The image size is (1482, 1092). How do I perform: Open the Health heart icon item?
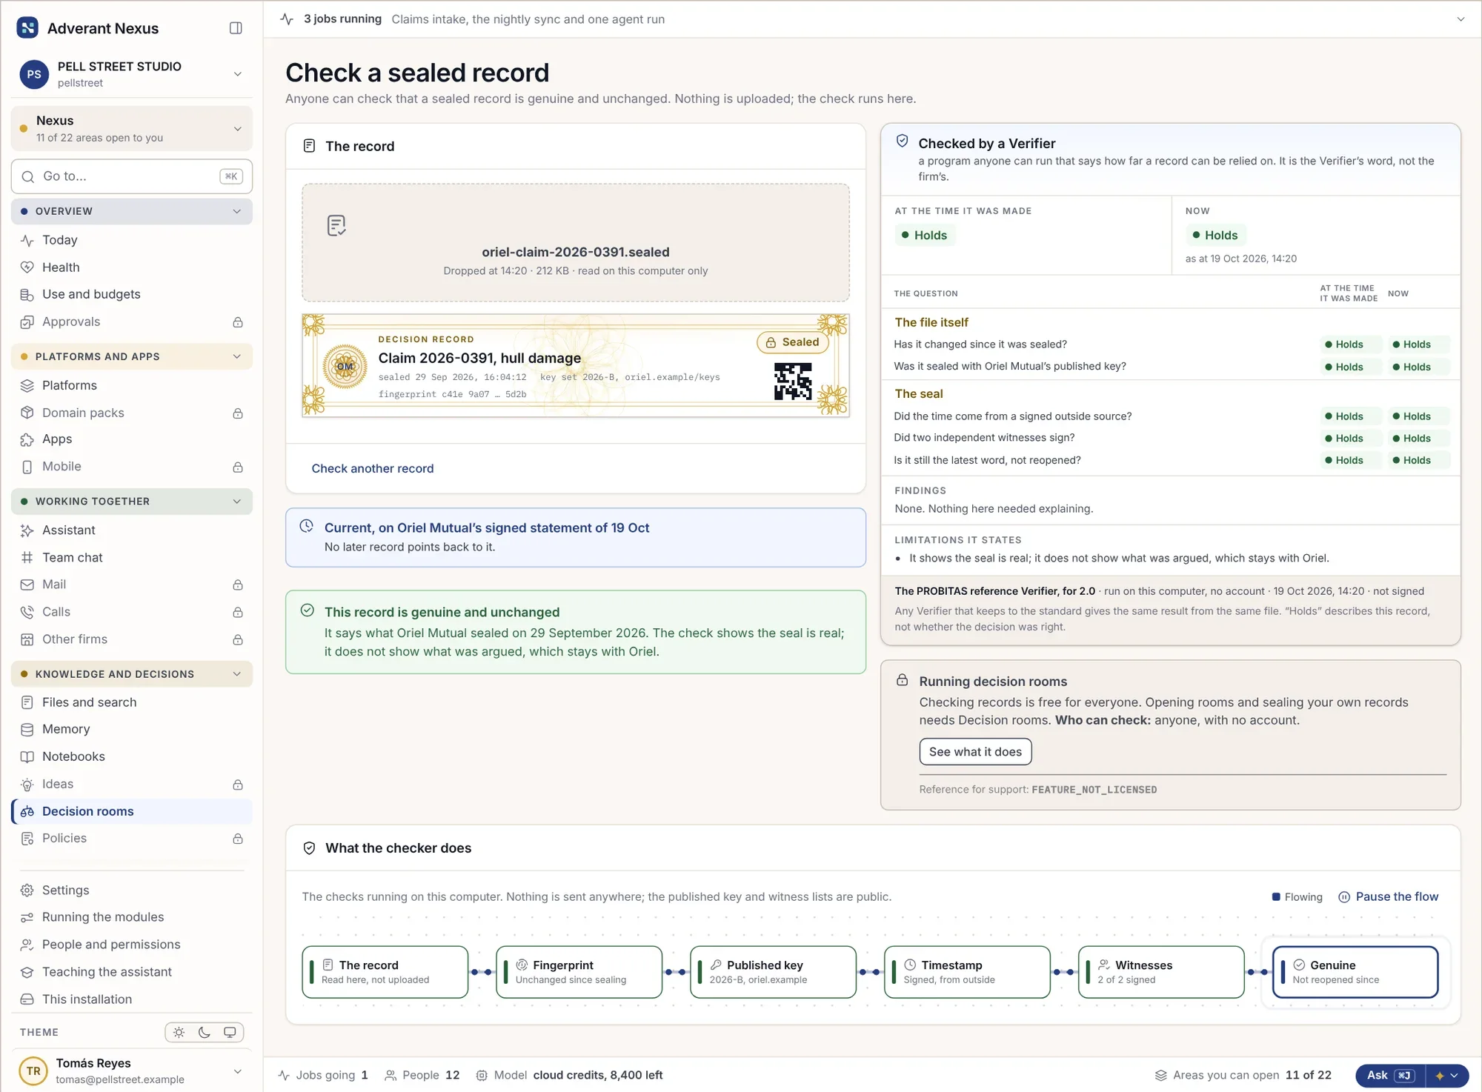click(x=27, y=267)
